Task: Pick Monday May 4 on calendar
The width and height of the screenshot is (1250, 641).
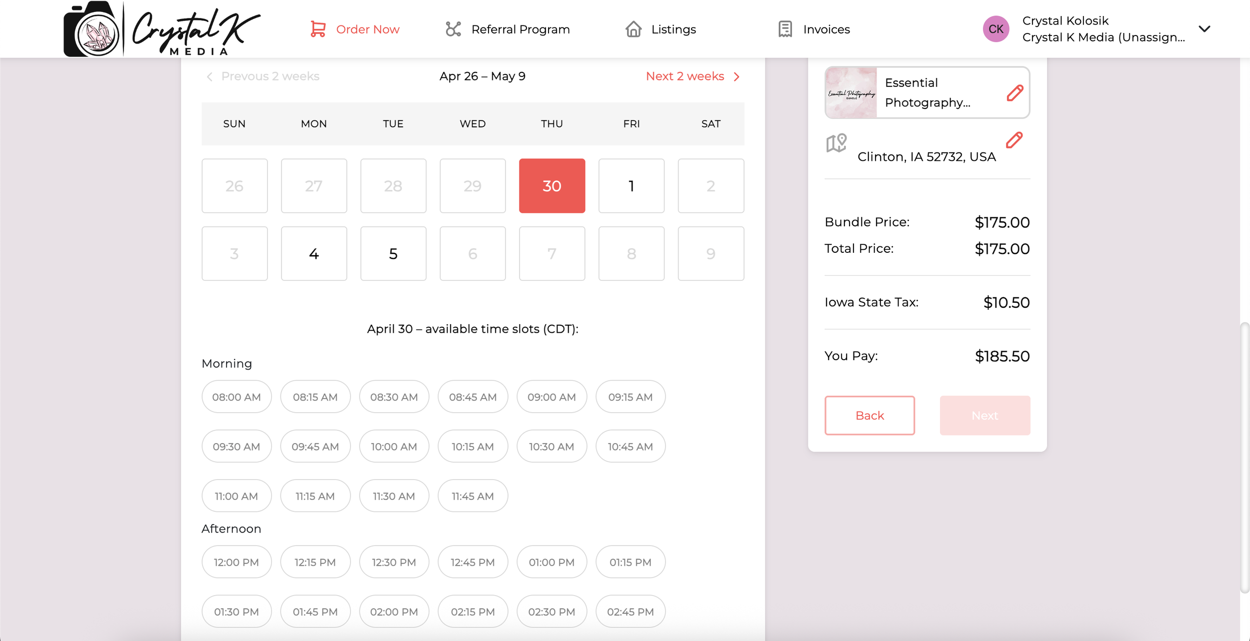Action: pos(313,254)
